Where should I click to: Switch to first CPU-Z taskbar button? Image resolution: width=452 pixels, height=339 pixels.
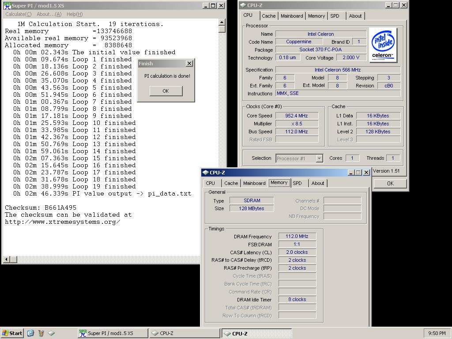tap(185, 333)
